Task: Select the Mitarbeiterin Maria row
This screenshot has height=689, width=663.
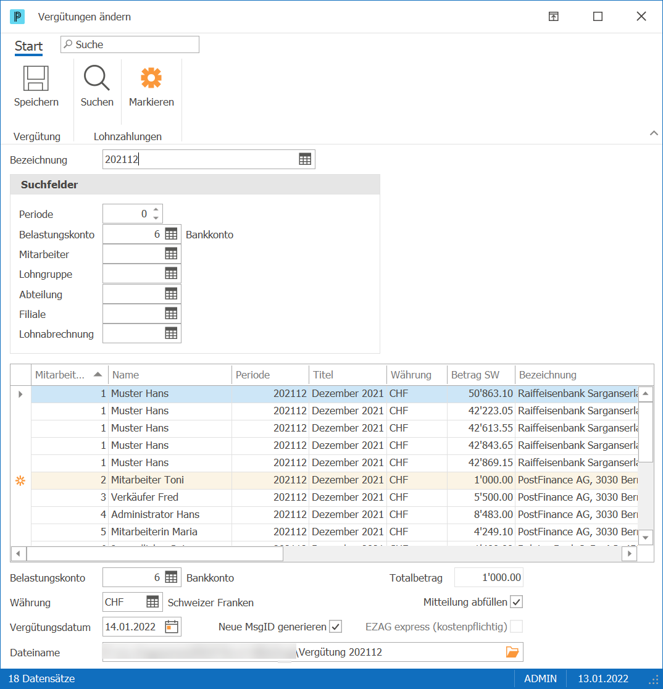Action: (x=335, y=532)
